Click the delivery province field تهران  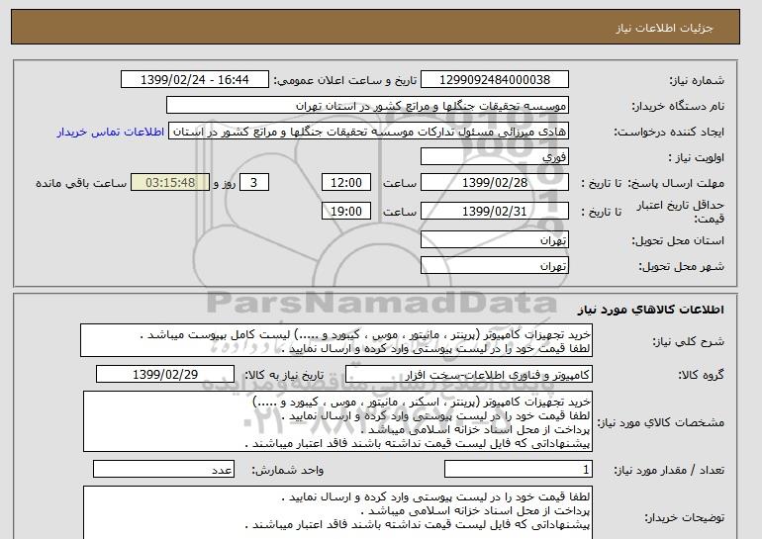tap(495, 240)
